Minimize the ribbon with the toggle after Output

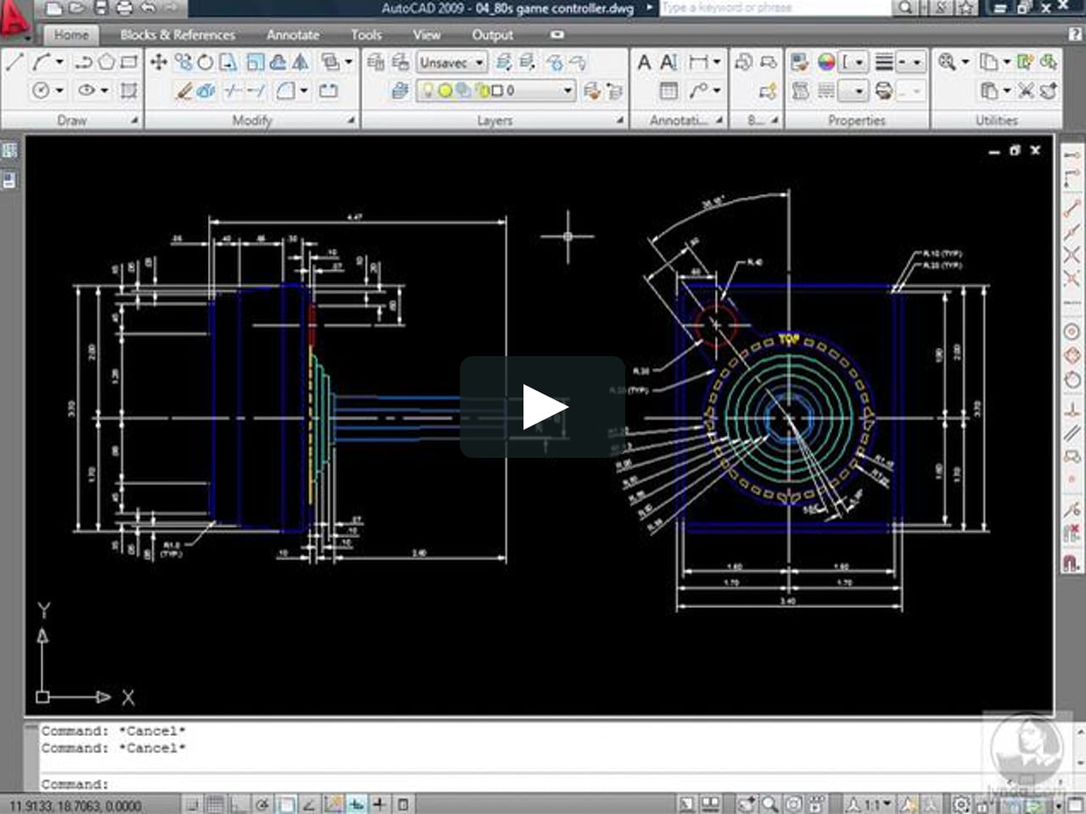tap(557, 35)
